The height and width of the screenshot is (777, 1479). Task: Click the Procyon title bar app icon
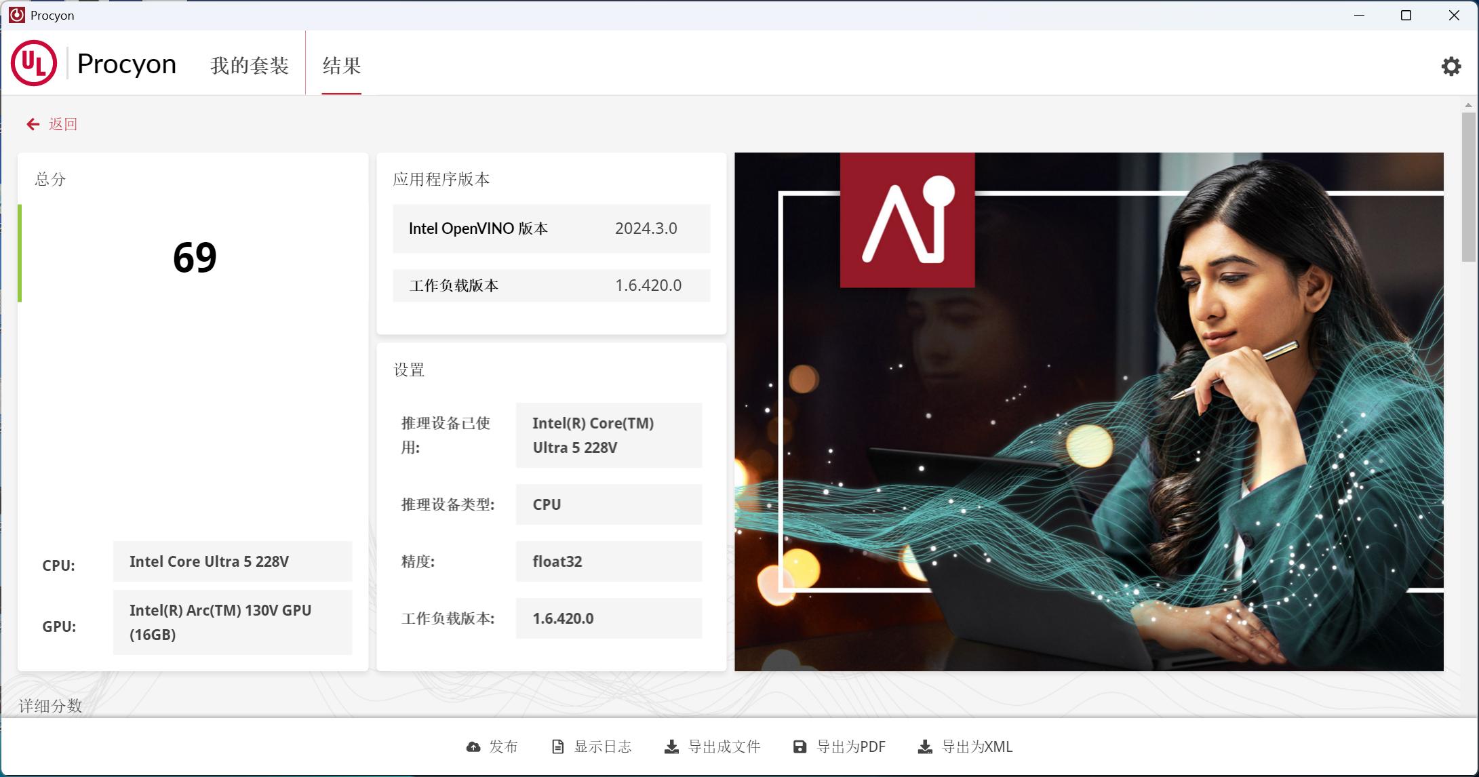16,15
